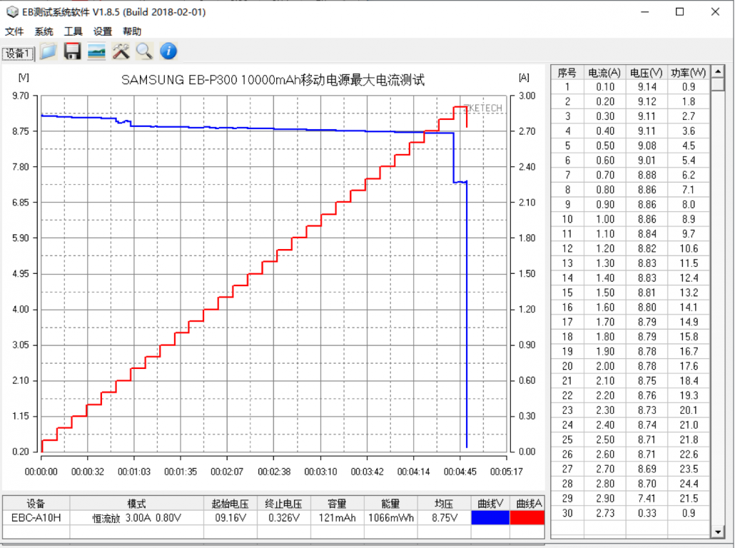Screen dimensions: 735x548
Task: Click the blue 曲线V color swatch
Action: 490,517
